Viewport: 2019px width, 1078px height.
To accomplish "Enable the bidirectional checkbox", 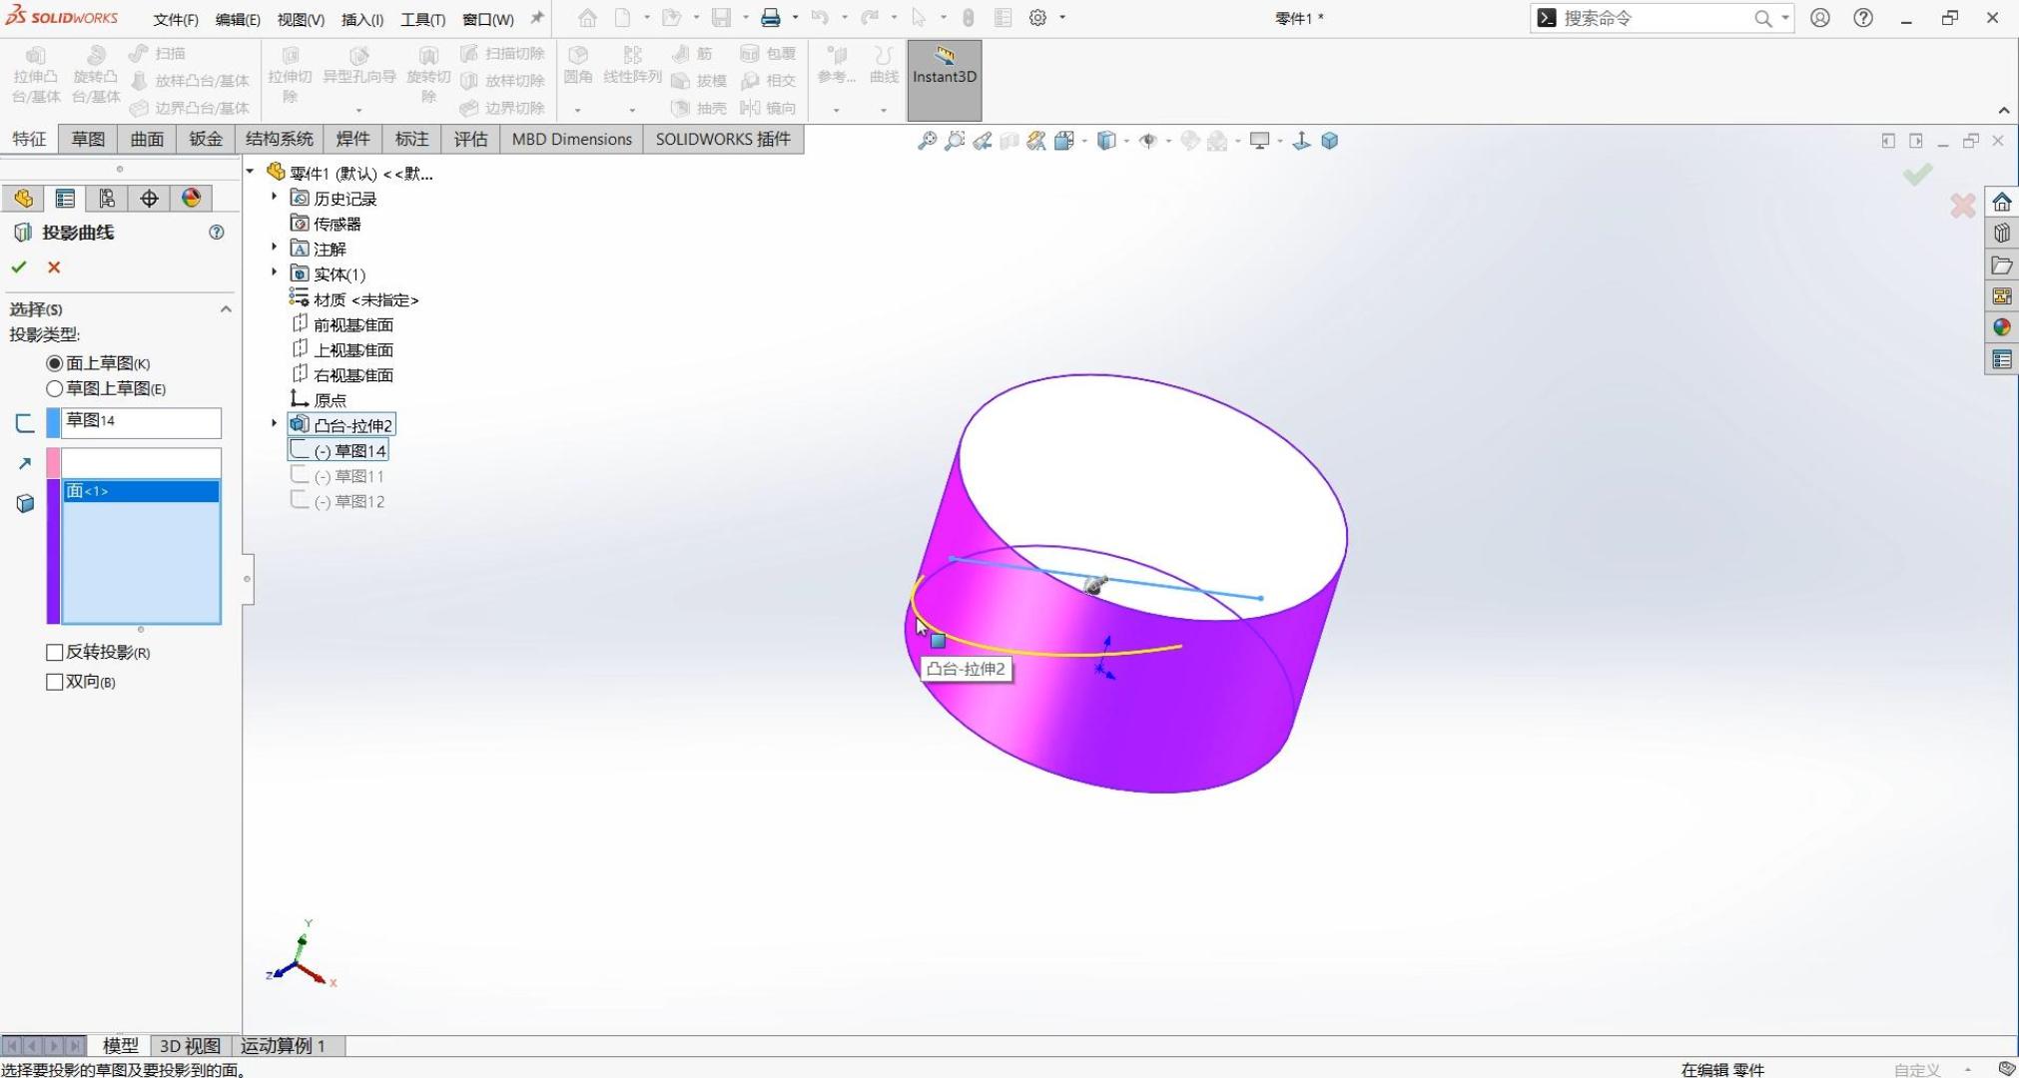I will 55,682.
